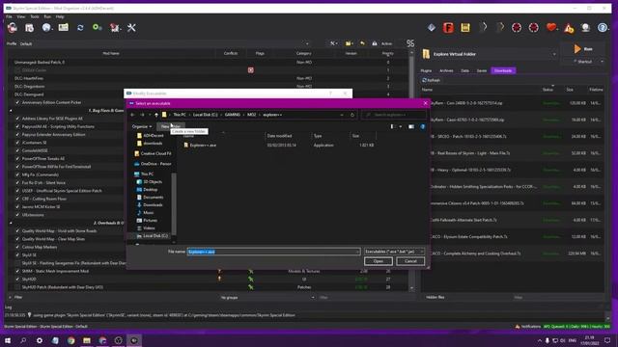This screenshot has width=618, height=347.
Task: Click the orange Run button
Action: pos(584,49)
